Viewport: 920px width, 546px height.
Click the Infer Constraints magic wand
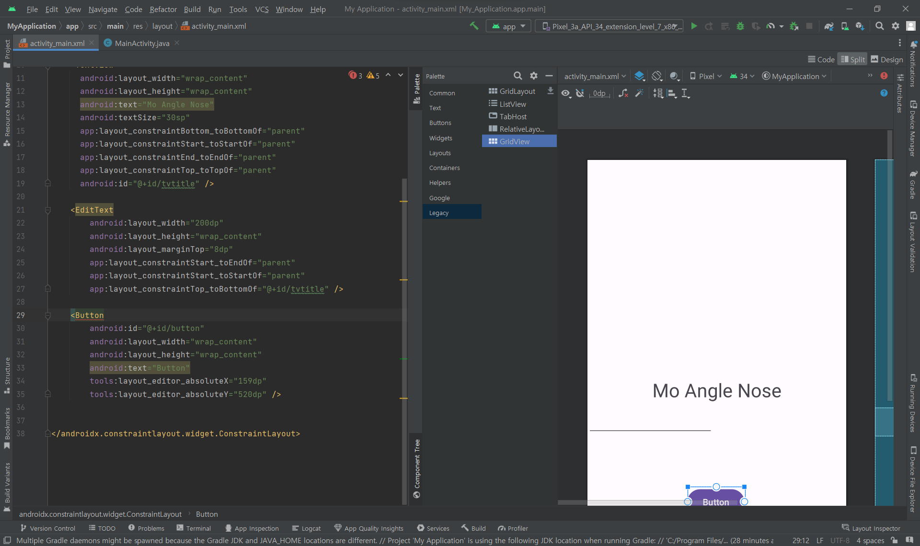click(639, 93)
